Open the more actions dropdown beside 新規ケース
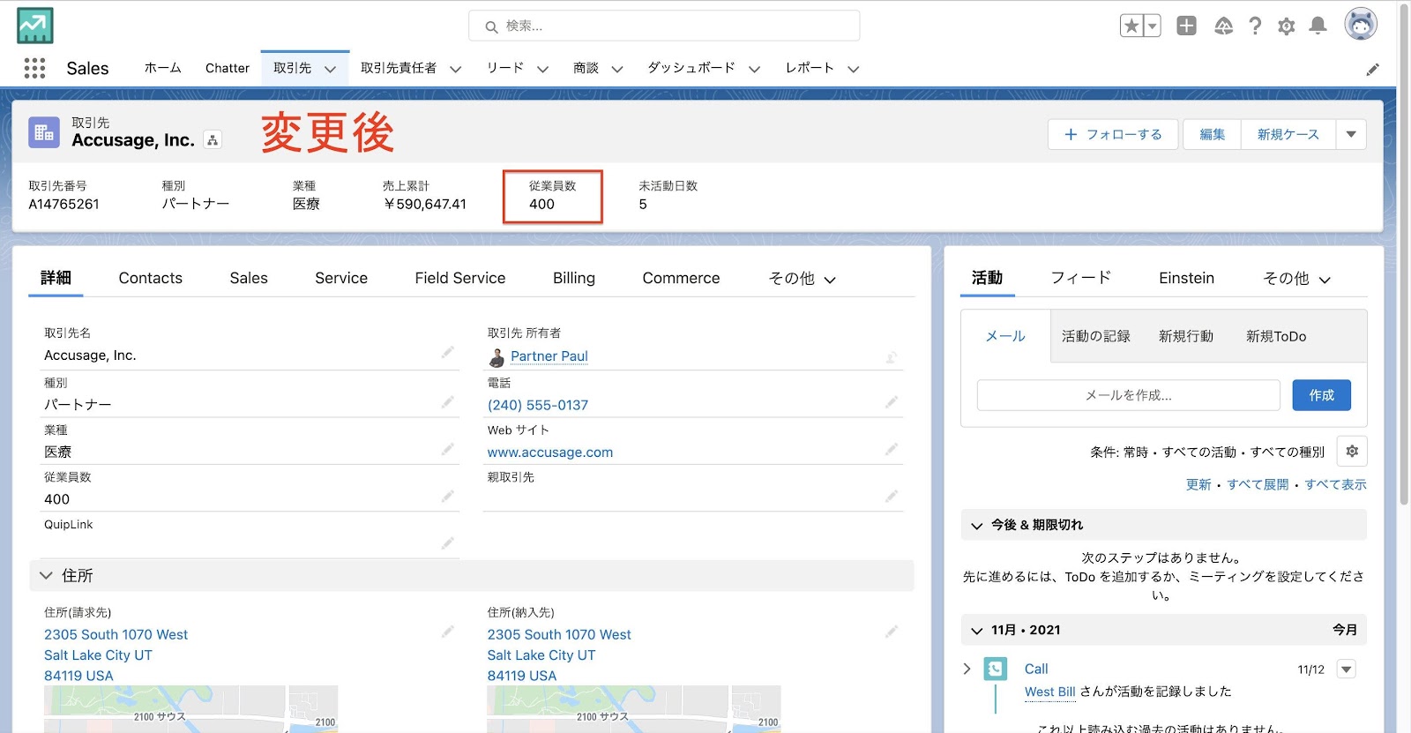1411x733 pixels. [1351, 134]
